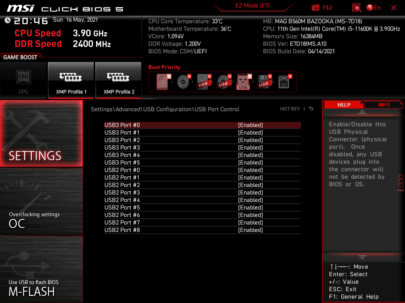Change USB3 Port #1 Enabled value
The width and height of the screenshot is (405, 303).
pyautogui.click(x=250, y=133)
